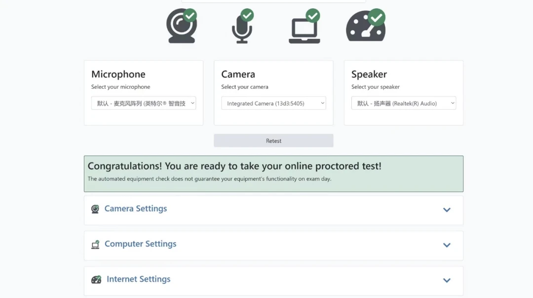Click the Camera Settings heading text

pos(136,209)
